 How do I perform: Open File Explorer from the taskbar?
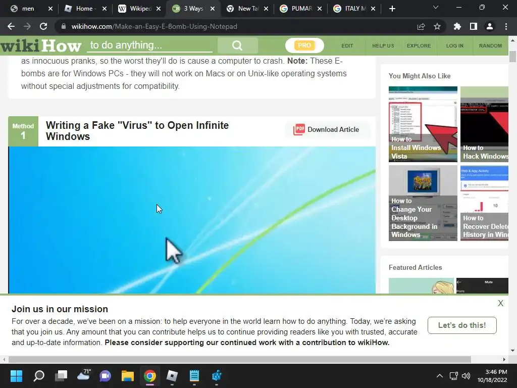tap(128, 376)
